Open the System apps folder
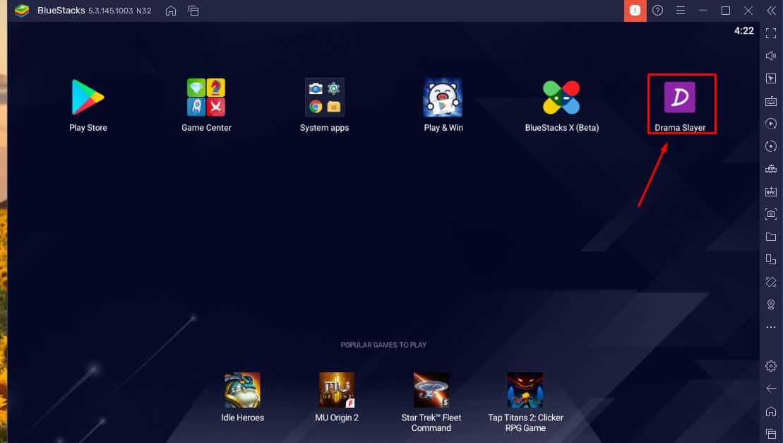Viewport: 783px width, 443px height. click(x=324, y=98)
